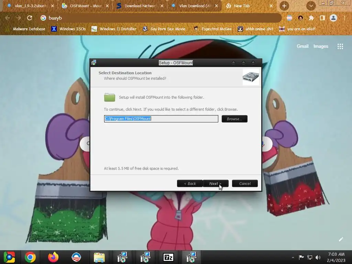Open the Google apps grid
This screenshot has height=264, width=352.
(x=340, y=46)
